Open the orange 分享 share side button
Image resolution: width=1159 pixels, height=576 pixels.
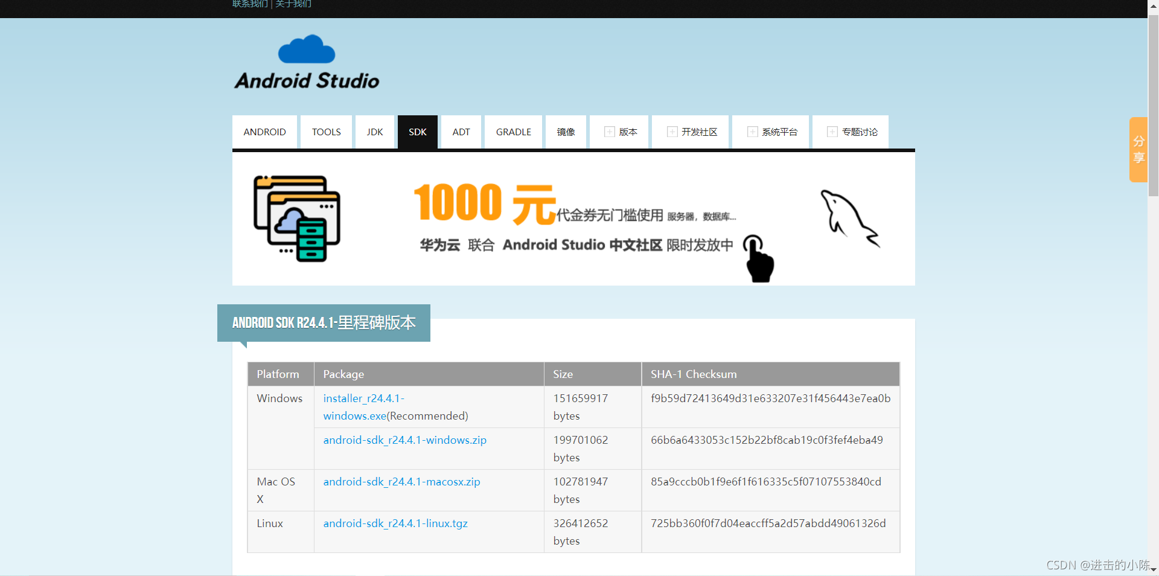tap(1138, 149)
